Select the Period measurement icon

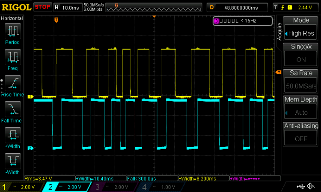13,31
